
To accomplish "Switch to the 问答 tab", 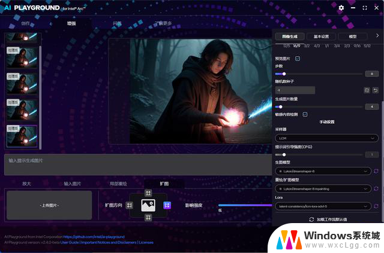I will click(x=117, y=23).
